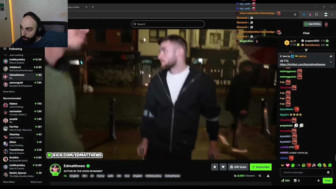
Task: Open FrankDimes recommended channel
Action: 22,151
